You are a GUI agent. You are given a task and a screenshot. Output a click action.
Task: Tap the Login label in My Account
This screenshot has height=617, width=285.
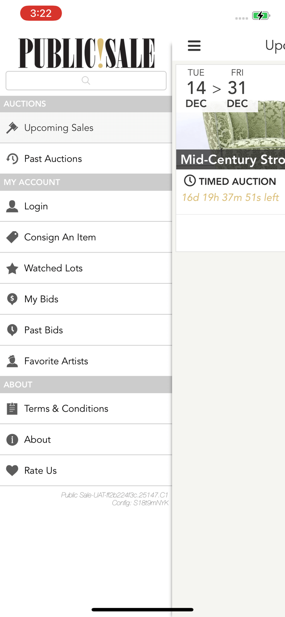[36, 206]
